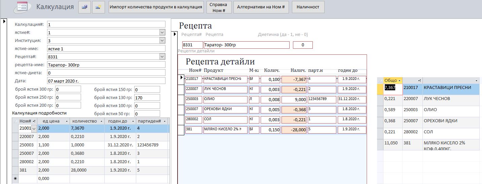Click годен до field 31.12.2020 г. in details
Viewport: 482px width, 184px height.
pos(352,100)
